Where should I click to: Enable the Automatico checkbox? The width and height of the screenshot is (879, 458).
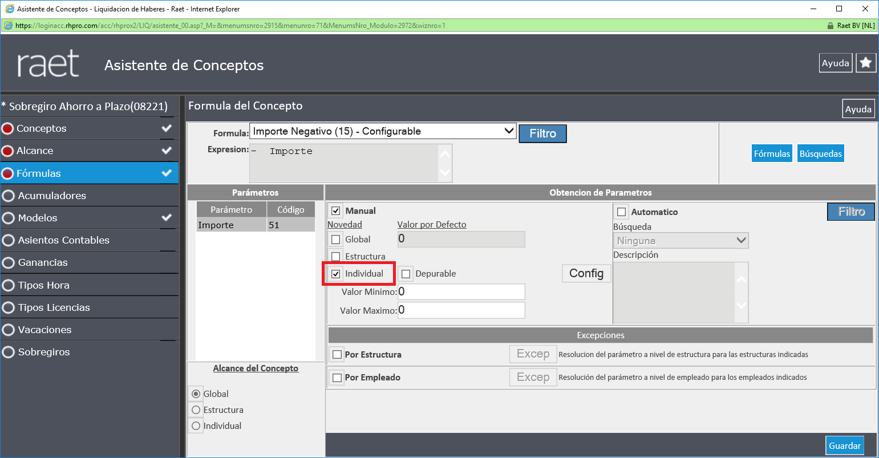tap(622, 212)
